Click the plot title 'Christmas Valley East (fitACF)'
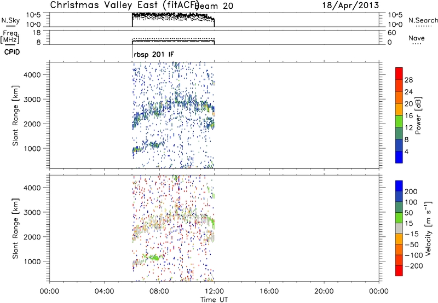This screenshot has width=438, height=303. click(x=125, y=5)
